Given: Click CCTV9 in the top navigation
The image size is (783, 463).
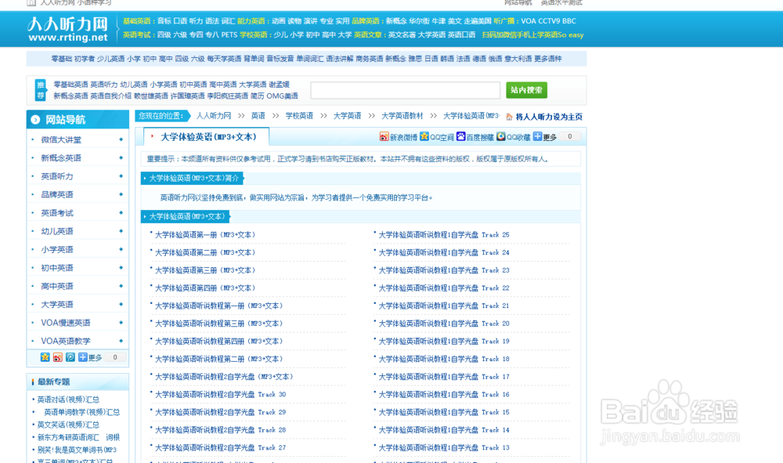Looking at the screenshot, I should tap(550, 21).
